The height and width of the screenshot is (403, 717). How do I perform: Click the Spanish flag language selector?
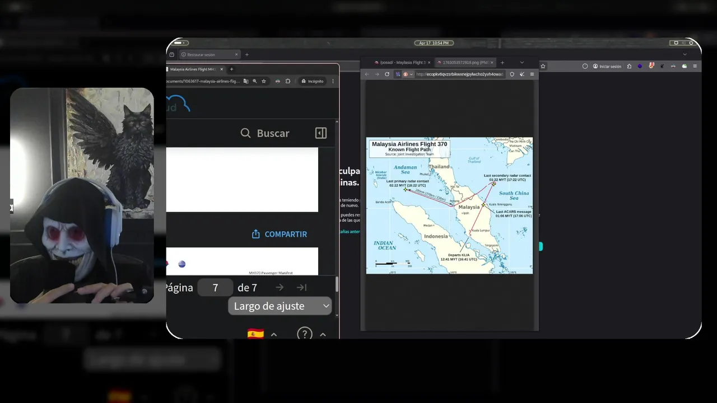[255, 334]
